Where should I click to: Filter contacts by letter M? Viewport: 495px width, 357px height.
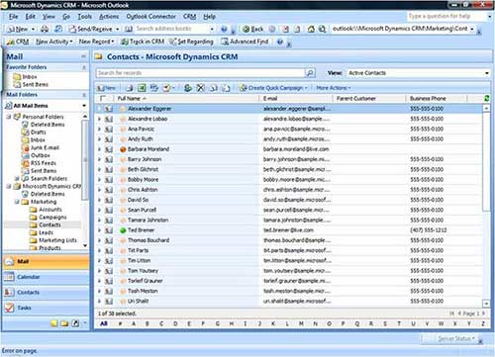[301, 323]
